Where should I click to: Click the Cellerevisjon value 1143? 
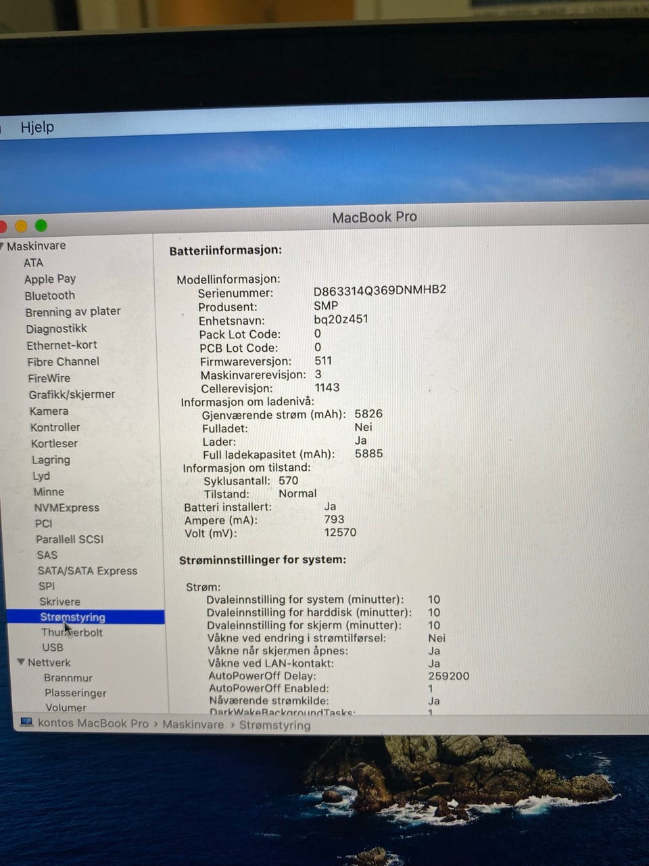(327, 388)
